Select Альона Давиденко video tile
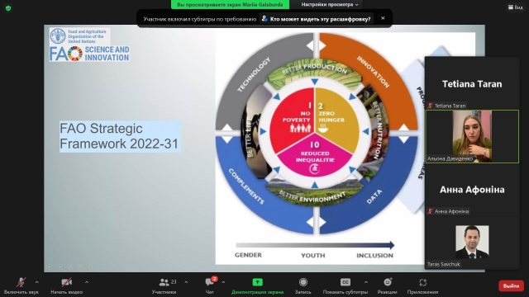 tap(472, 136)
